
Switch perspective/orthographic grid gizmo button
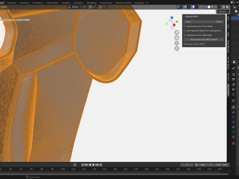pyautogui.click(x=177, y=48)
